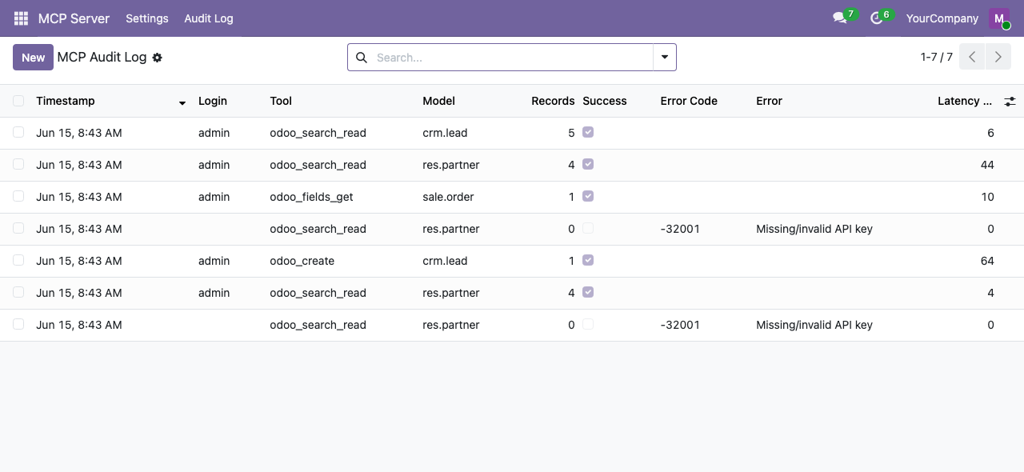The width and height of the screenshot is (1024, 472).
Task: Click latency value 64
Action: click(987, 261)
